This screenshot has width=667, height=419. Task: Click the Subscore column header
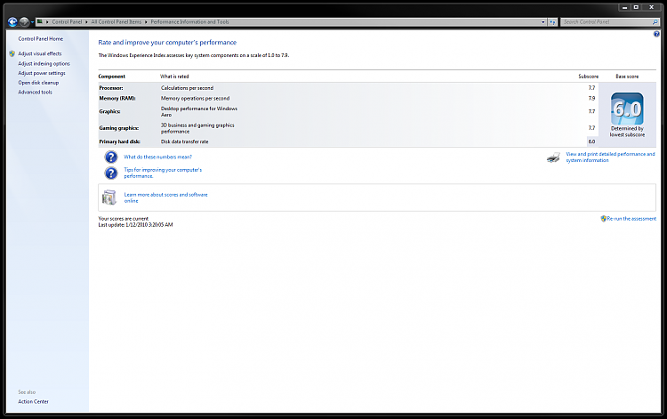click(589, 77)
